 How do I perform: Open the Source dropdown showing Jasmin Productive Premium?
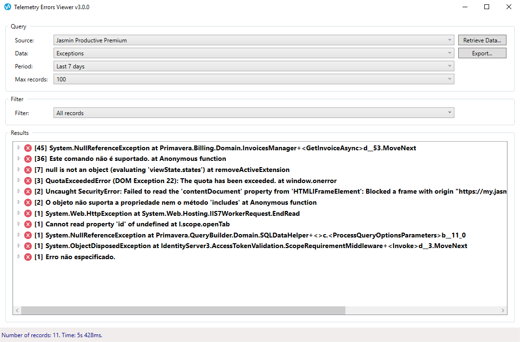(254, 40)
